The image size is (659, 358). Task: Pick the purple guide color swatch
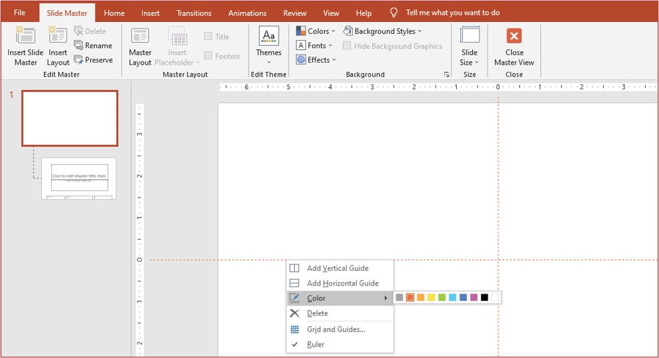[x=474, y=297]
